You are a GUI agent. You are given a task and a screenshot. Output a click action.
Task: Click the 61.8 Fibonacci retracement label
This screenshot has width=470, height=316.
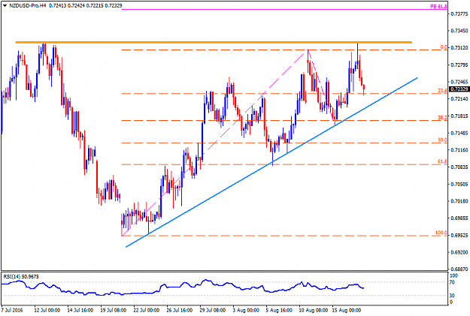(x=442, y=161)
